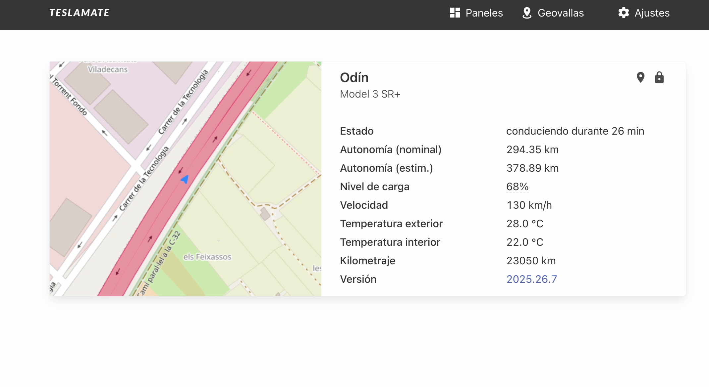Click the 130 km/h speed value

click(529, 205)
